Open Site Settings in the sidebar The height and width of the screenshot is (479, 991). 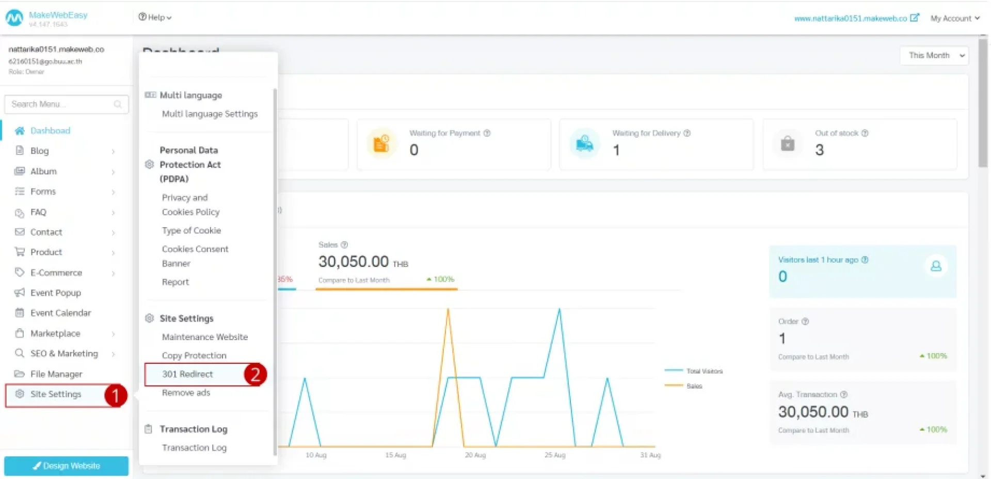click(56, 394)
